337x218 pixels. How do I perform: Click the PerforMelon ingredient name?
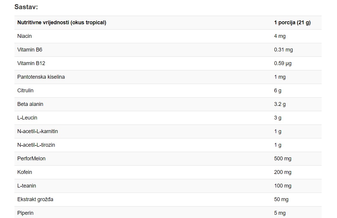click(31, 159)
